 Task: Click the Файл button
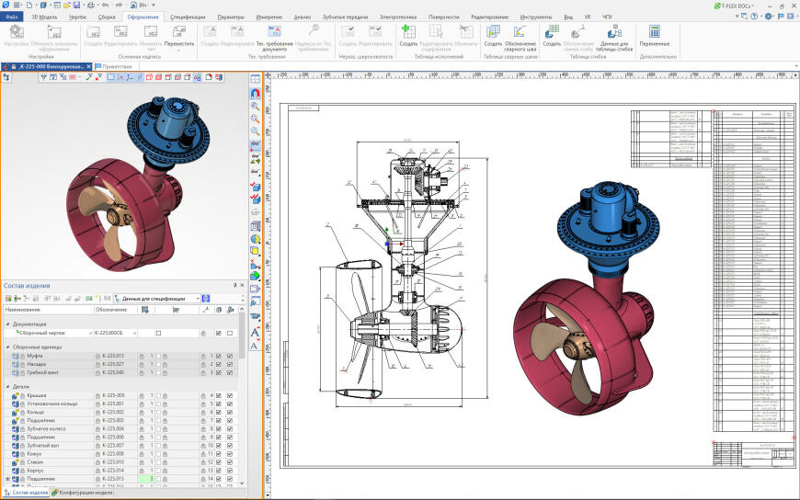point(11,17)
